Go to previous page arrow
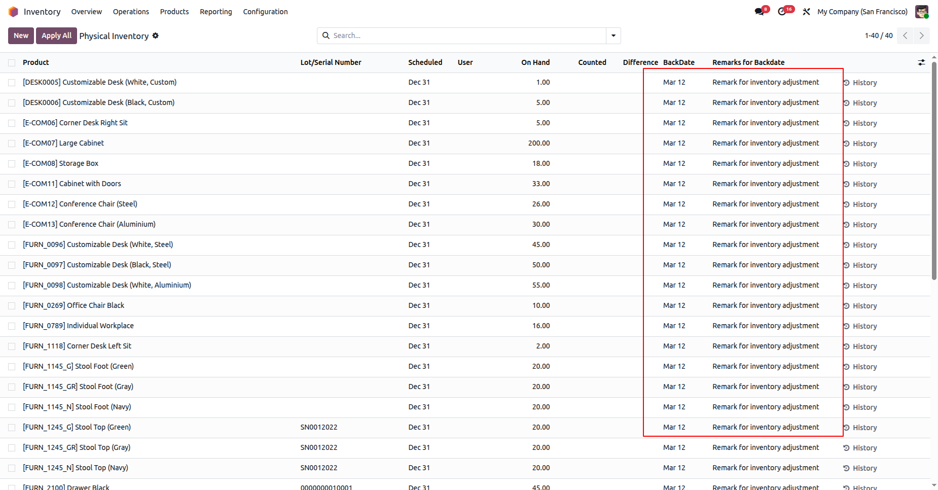 905,36
